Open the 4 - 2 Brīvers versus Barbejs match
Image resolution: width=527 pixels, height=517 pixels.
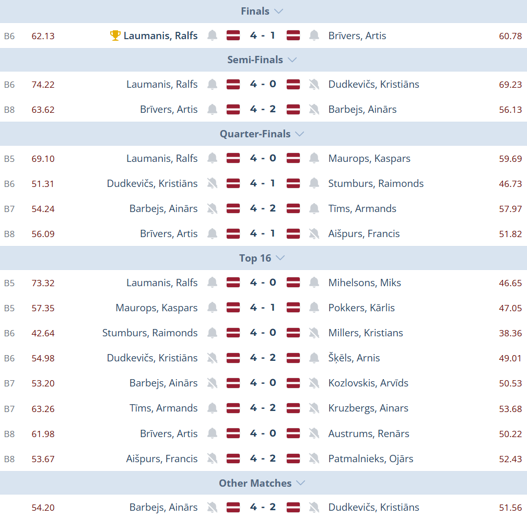pyautogui.click(x=263, y=109)
